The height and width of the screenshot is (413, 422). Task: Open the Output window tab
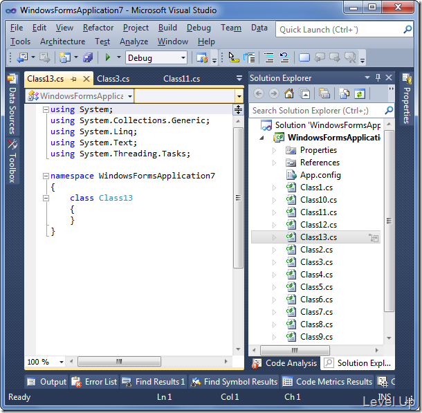47,381
